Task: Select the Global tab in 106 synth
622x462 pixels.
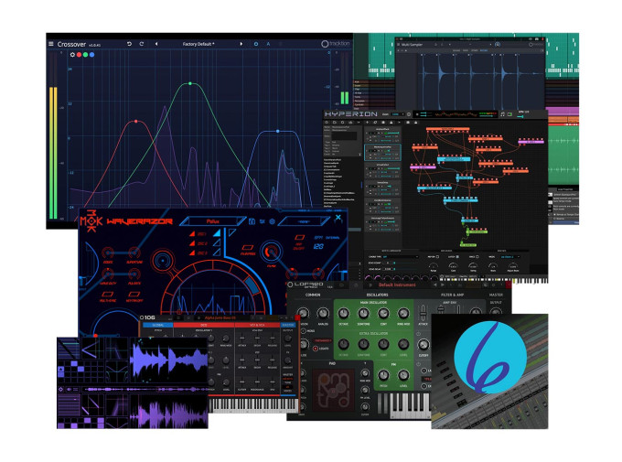Action: pos(158,325)
